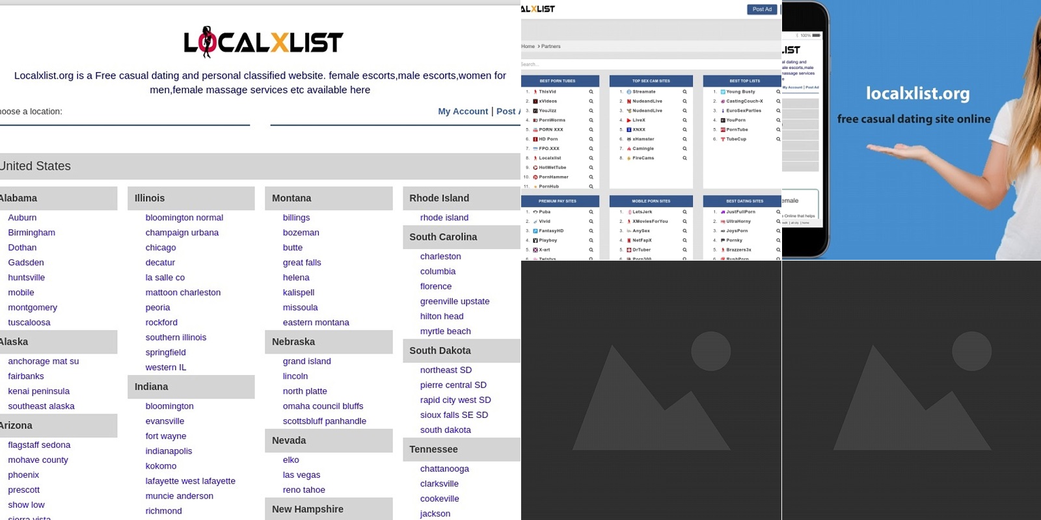The image size is (1041, 520).
Task: Click the Tennessee state heading
Action: 461,449
